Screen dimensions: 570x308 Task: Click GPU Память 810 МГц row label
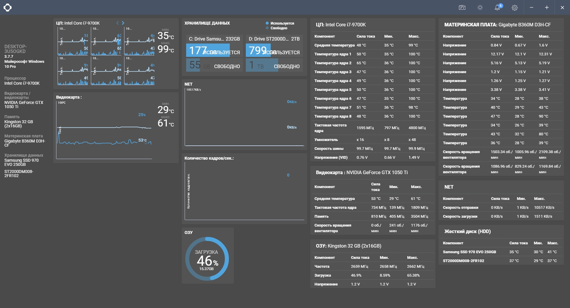tap(322, 216)
